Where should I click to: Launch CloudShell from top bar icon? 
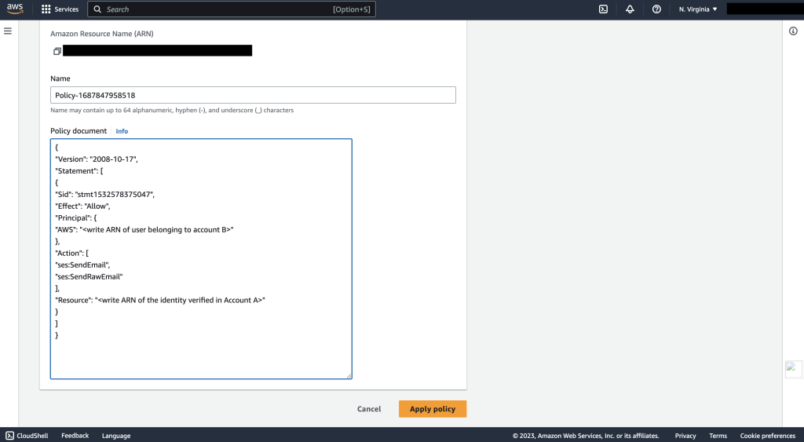604,9
